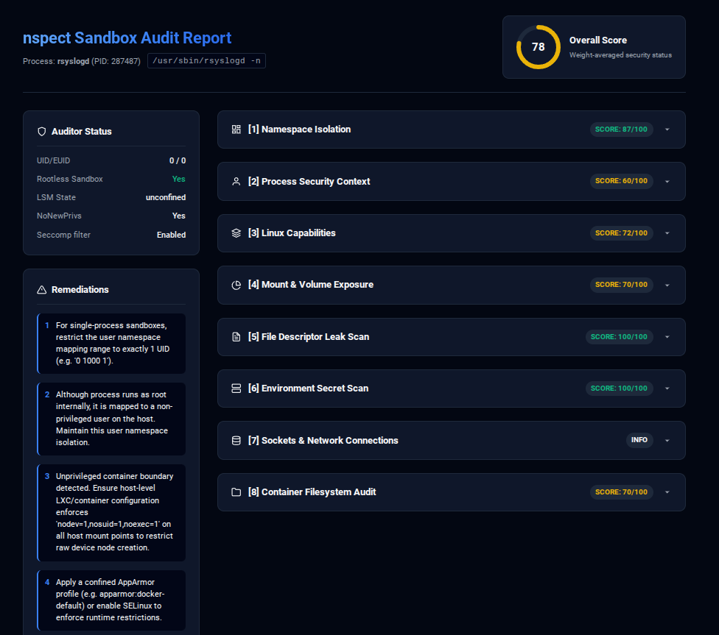This screenshot has width=719, height=635.
Task: Click the Container Filesystem SCORE: 70/100 badge
Action: click(621, 492)
